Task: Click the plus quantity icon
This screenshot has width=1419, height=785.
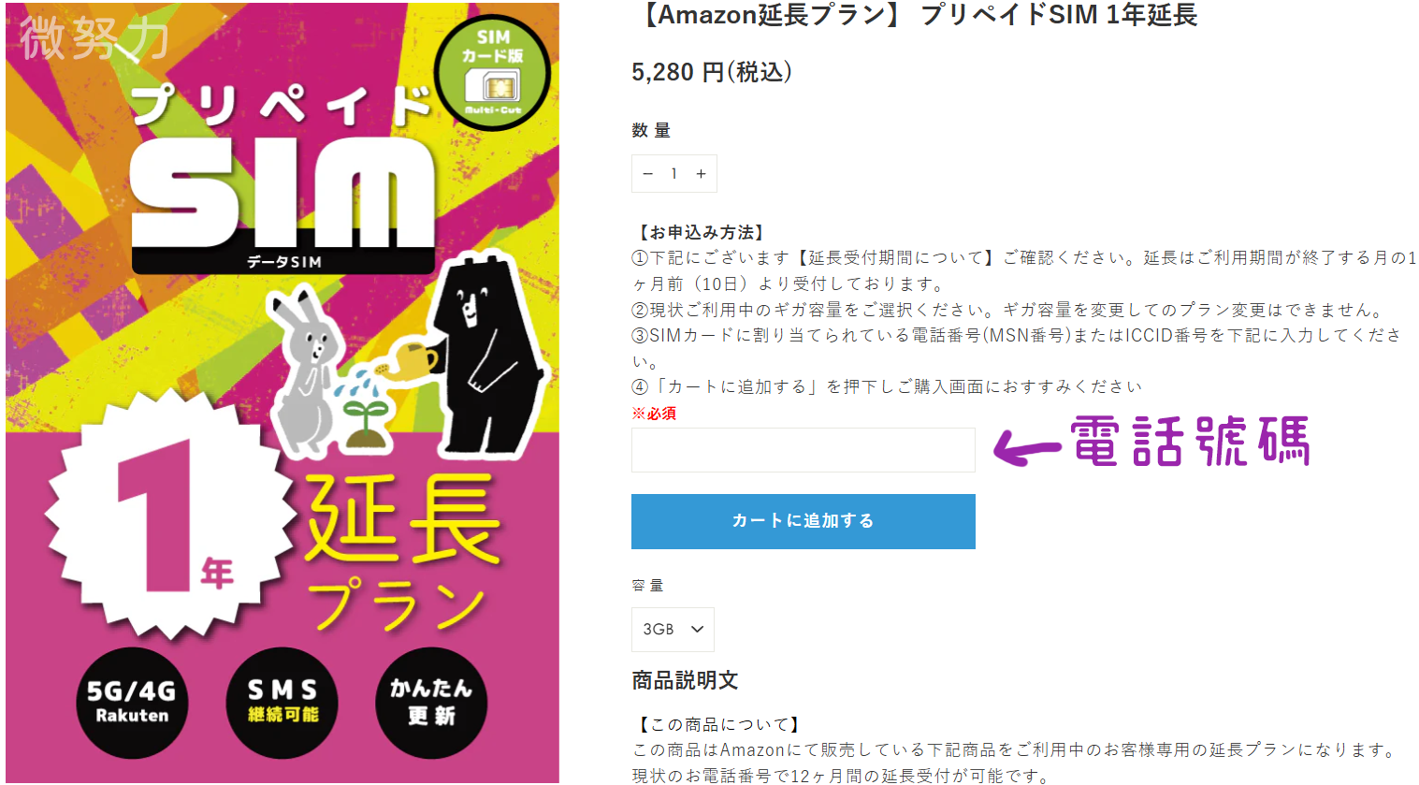Action: (701, 174)
